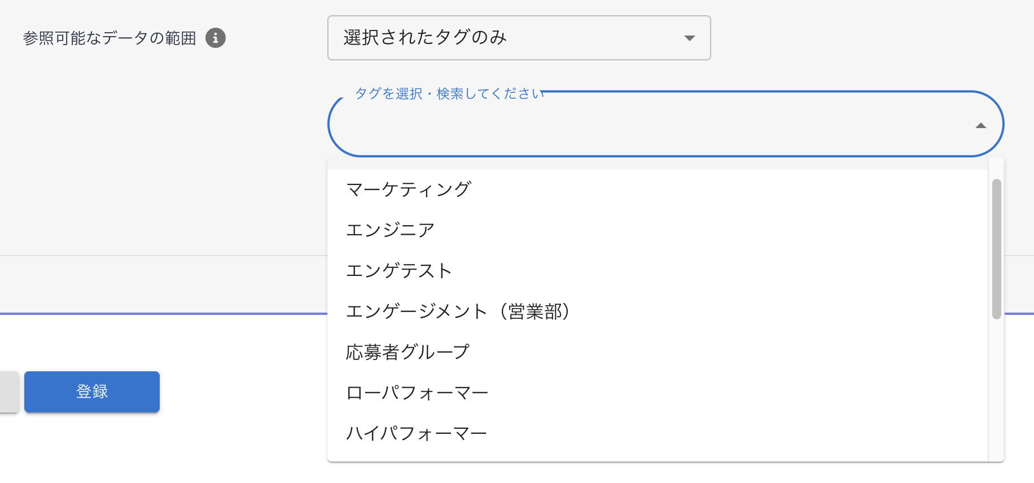The image size is (1034, 483).
Task: Click the タグを選択・検索してください floating label
Action: coord(449,93)
